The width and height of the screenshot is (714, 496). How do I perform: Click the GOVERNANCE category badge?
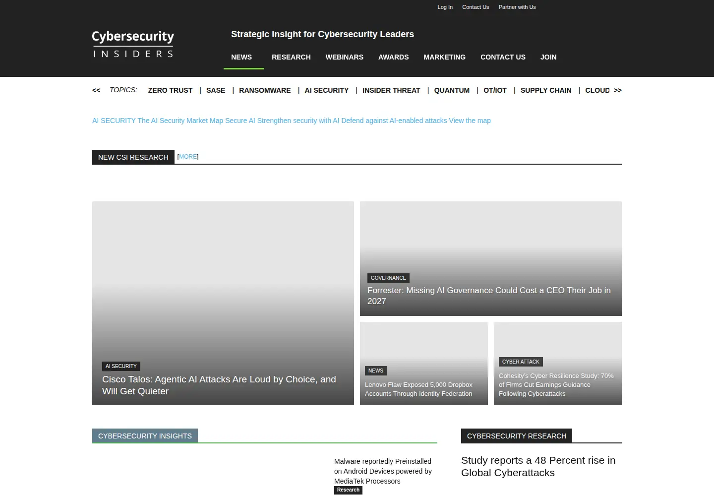388,278
